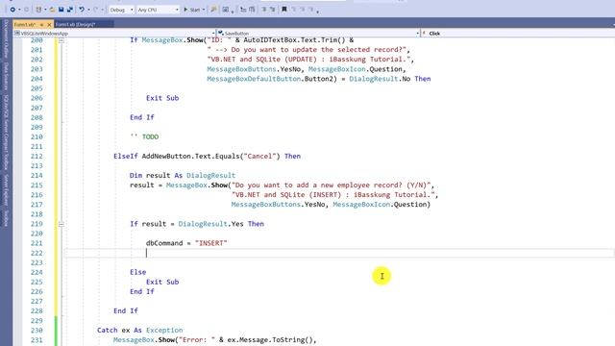Screen dimensions: 615x346
Task: Click the 'Else' keyword on line 224
Action: tap(138, 272)
